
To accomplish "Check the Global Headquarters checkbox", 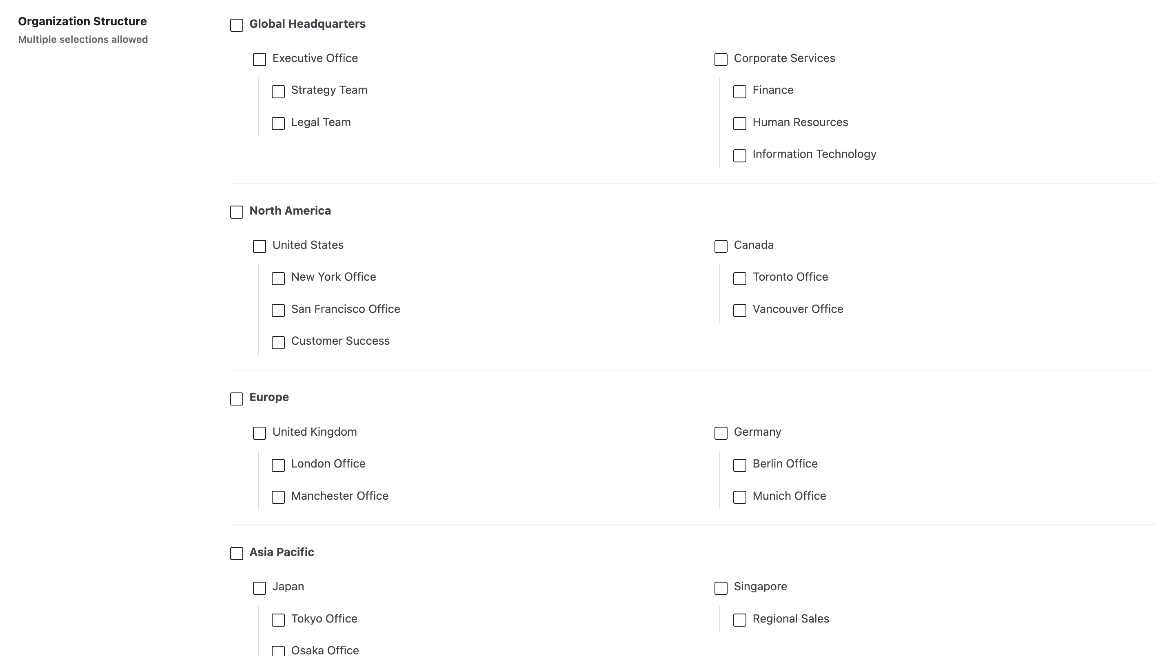I will [x=237, y=25].
